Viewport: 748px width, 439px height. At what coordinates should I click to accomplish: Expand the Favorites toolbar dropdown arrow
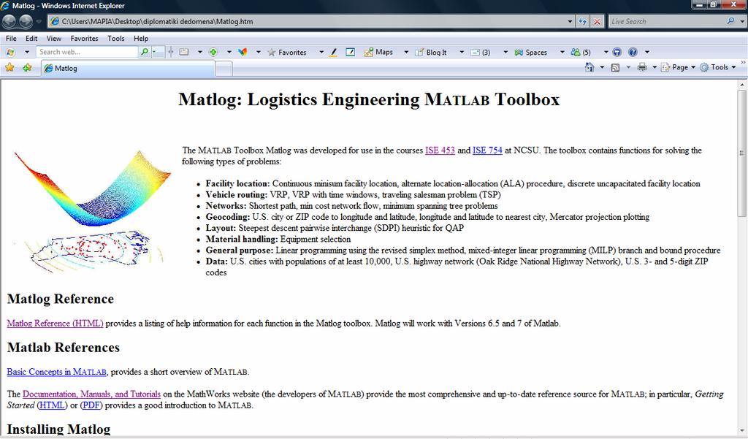click(321, 52)
